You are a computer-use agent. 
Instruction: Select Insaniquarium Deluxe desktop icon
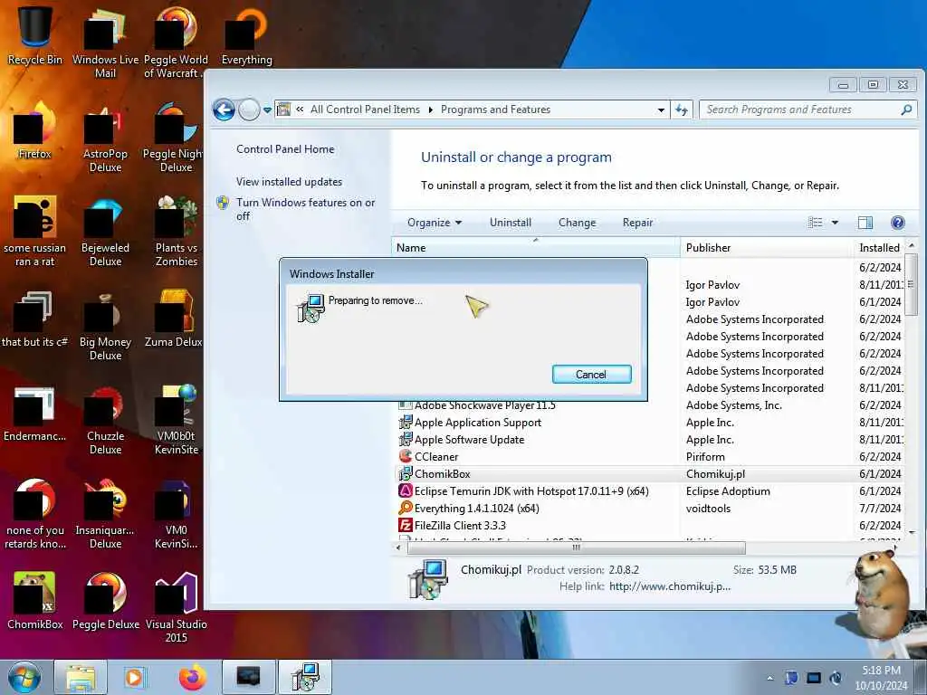[105, 513]
